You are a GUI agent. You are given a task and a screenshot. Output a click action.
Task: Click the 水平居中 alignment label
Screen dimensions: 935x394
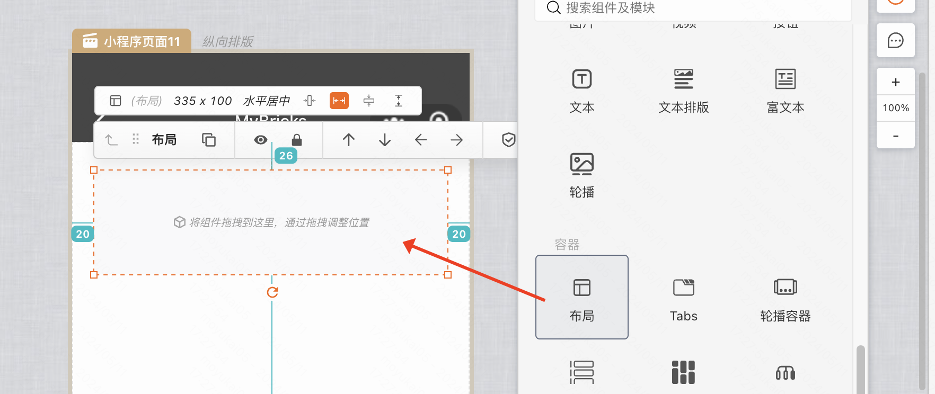(267, 101)
